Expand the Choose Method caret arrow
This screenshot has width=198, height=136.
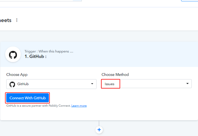point(188,84)
